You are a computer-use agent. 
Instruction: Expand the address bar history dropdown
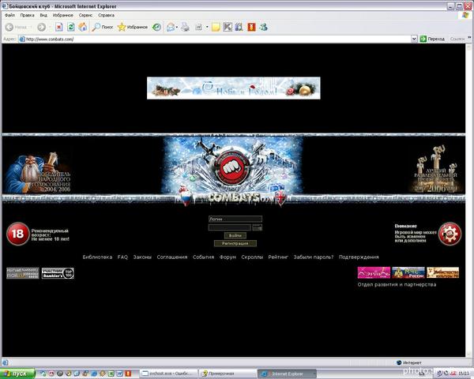click(414, 39)
